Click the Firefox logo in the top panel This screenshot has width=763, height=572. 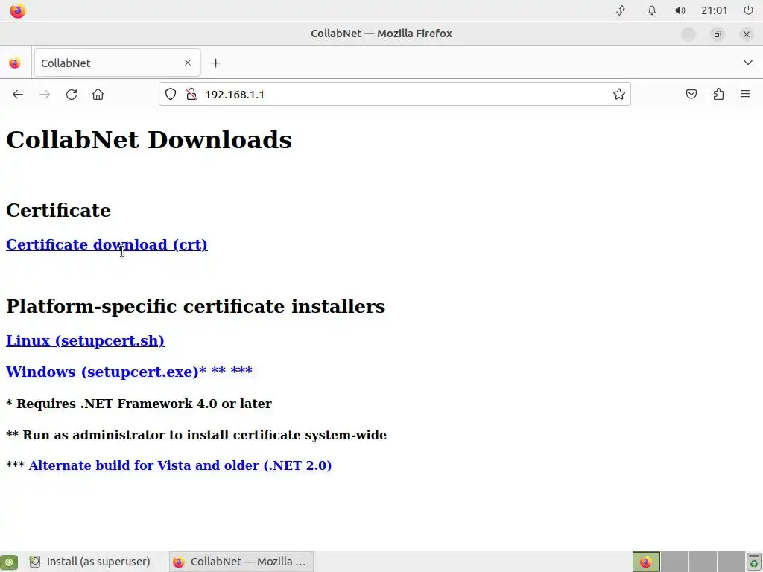18,10
